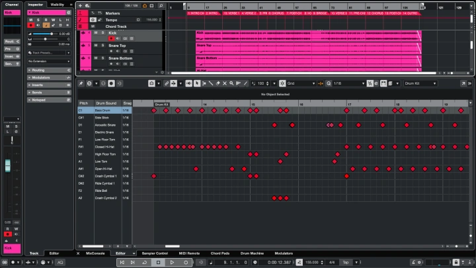Image resolution: width=476 pixels, height=268 pixels.
Task: Click the transport Play button
Action: coord(172,262)
